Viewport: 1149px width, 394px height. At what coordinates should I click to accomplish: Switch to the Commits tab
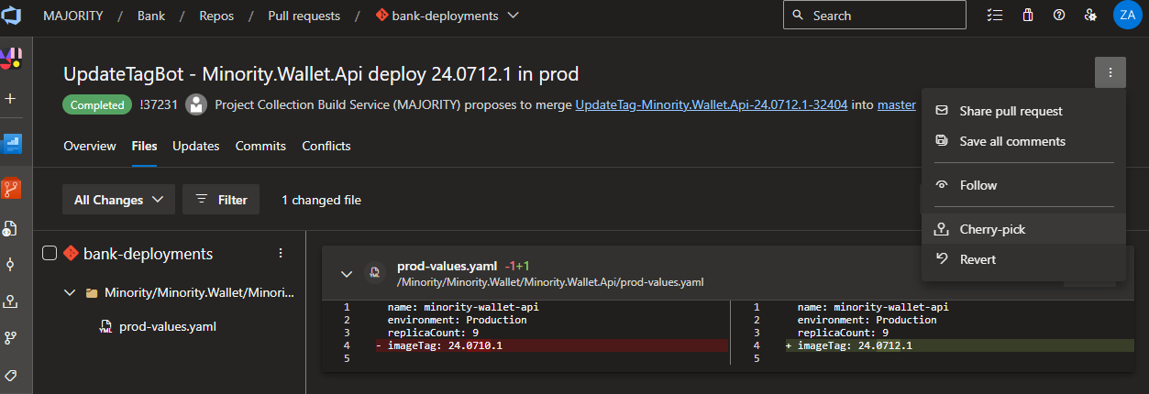pyautogui.click(x=260, y=146)
